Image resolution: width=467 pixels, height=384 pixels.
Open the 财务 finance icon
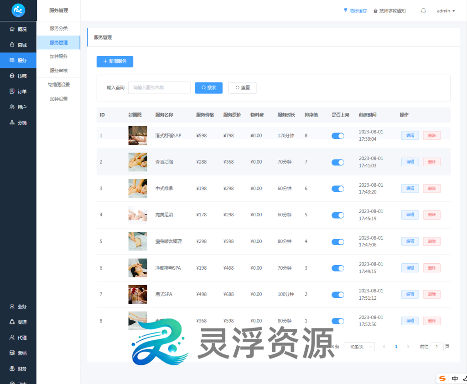[x=12, y=369]
